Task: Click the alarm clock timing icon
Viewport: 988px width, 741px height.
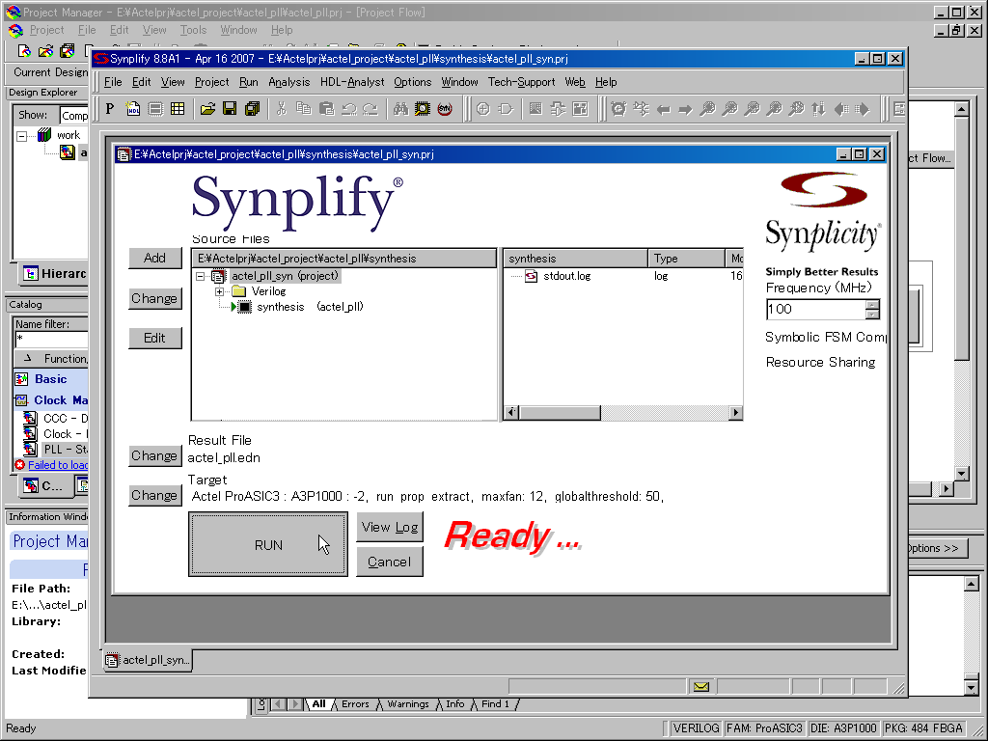Action: 618,109
